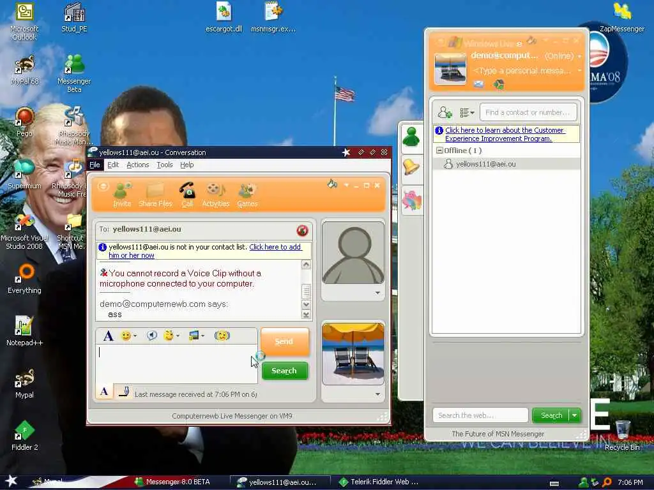Click the block contact icon next to yellows111
Image resolution: width=654 pixels, height=490 pixels.
pos(302,230)
